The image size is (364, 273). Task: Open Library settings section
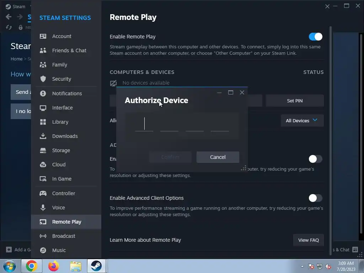click(x=66, y=122)
